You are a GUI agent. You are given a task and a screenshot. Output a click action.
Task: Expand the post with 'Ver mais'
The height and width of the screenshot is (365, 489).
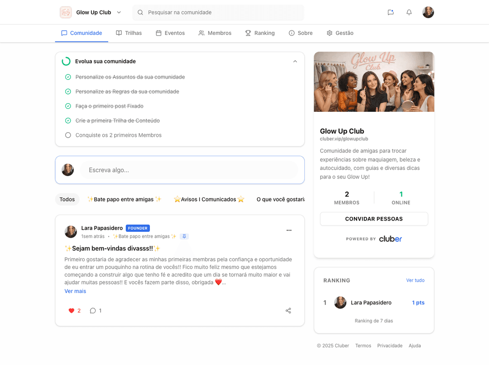click(x=75, y=291)
